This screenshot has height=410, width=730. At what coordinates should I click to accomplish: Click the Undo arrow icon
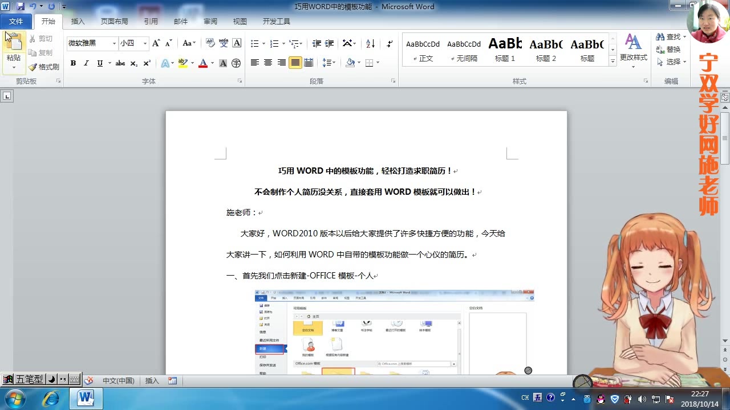pos(33,6)
